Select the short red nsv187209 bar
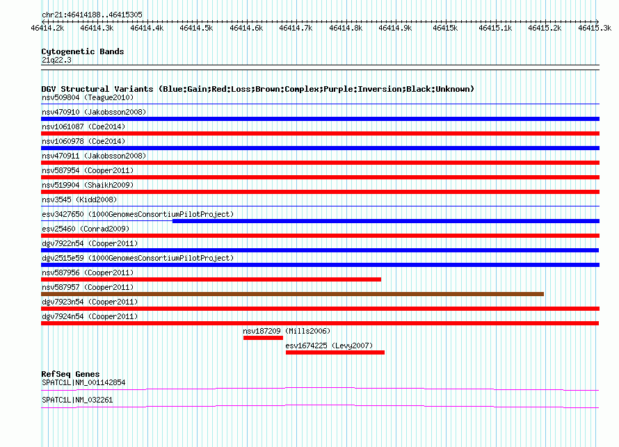The height and width of the screenshot is (447, 619). click(x=264, y=338)
